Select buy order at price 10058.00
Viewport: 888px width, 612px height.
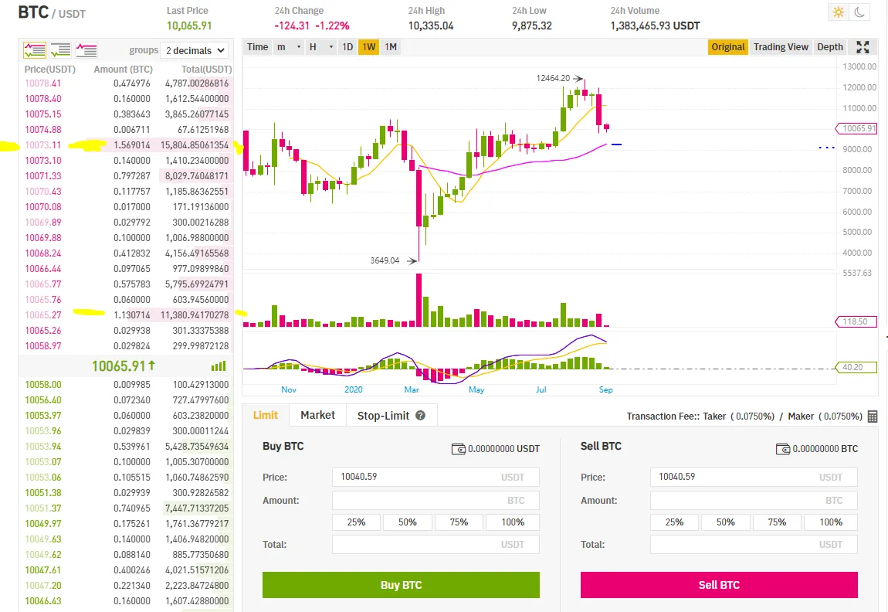127,384
